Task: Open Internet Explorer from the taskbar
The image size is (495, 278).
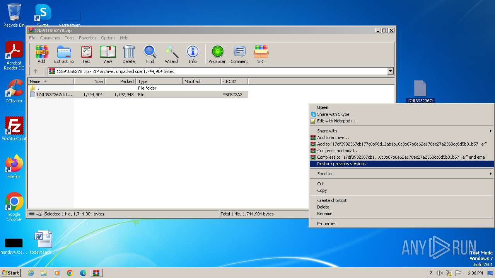Action: tap(31, 273)
